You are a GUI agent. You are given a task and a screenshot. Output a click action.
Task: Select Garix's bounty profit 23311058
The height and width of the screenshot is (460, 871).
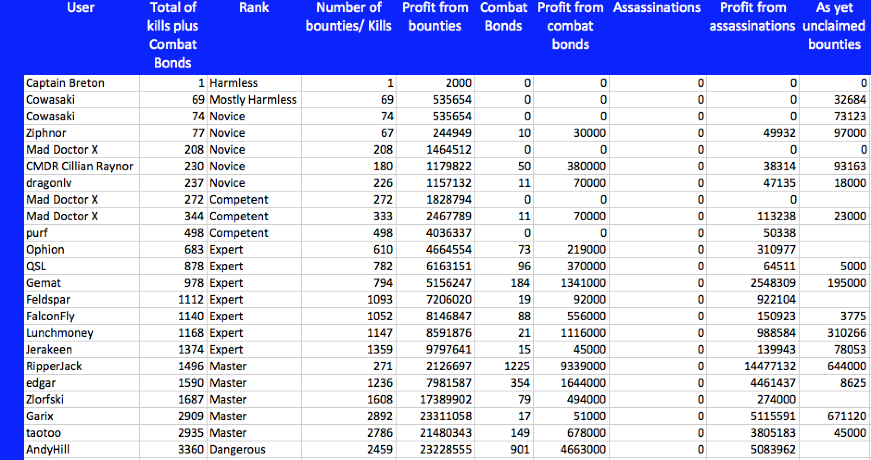[x=435, y=416]
